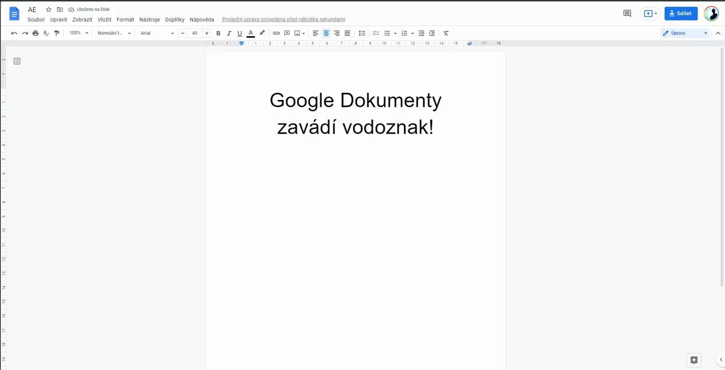This screenshot has width=725, height=370.
Task: Run spelling and grammar check
Action: click(46, 33)
